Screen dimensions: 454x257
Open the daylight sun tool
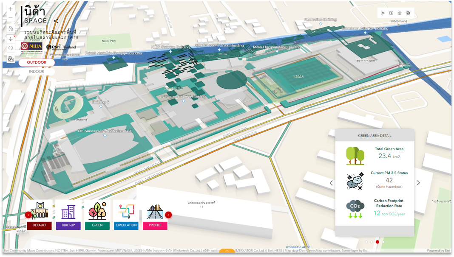pos(383,13)
